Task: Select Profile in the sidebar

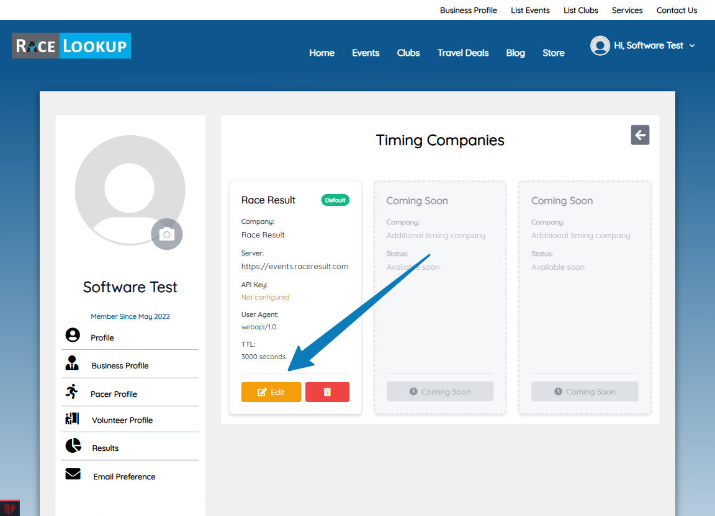Action: (x=102, y=338)
